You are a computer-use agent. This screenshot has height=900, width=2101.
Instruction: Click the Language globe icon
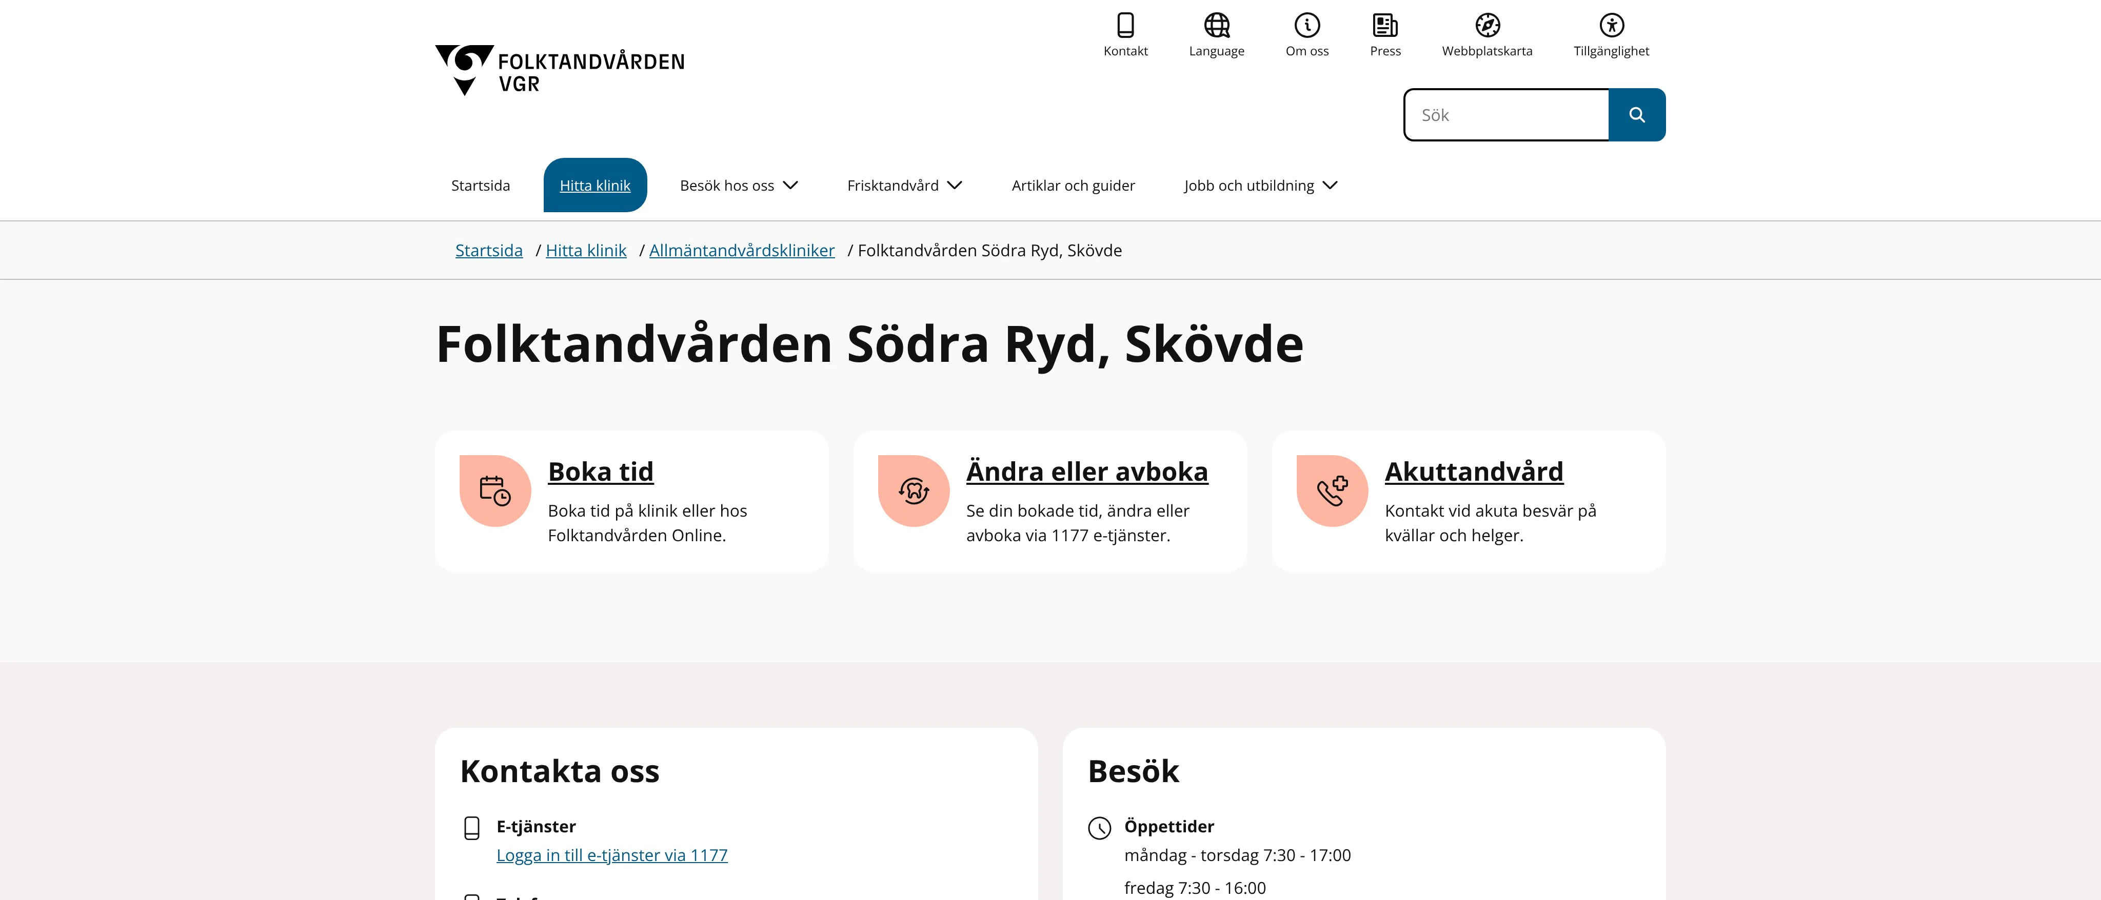point(1216,25)
